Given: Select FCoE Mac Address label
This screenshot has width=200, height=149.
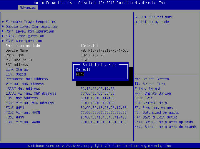Looking at the screenshot, I should 22,98.
